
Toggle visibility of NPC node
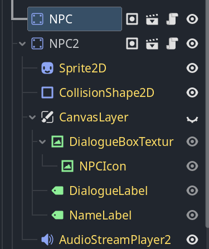tap(192, 19)
